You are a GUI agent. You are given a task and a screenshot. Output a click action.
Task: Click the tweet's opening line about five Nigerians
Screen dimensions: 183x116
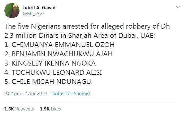click(x=87, y=26)
